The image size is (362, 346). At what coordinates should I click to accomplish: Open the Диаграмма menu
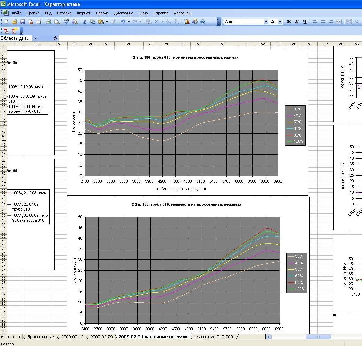[x=124, y=13]
